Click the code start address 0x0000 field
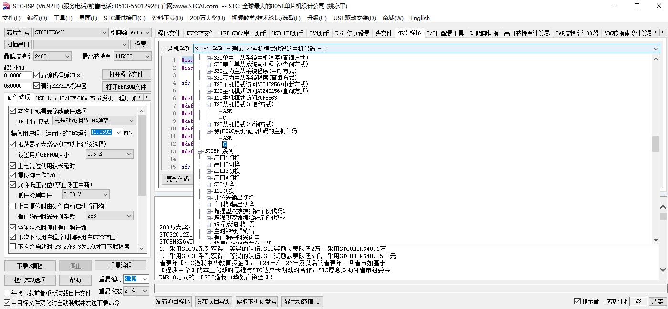The width and height of the screenshot is (668, 309). 18,75
